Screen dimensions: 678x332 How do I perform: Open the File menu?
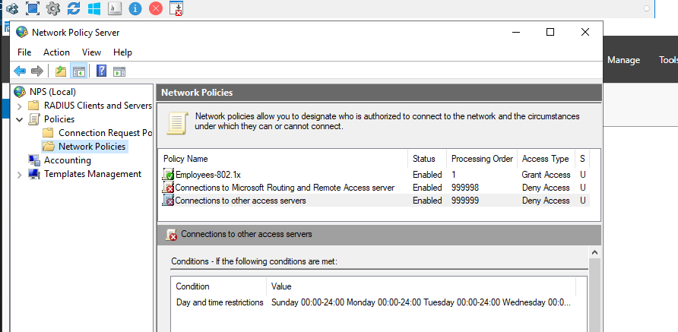click(x=24, y=52)
